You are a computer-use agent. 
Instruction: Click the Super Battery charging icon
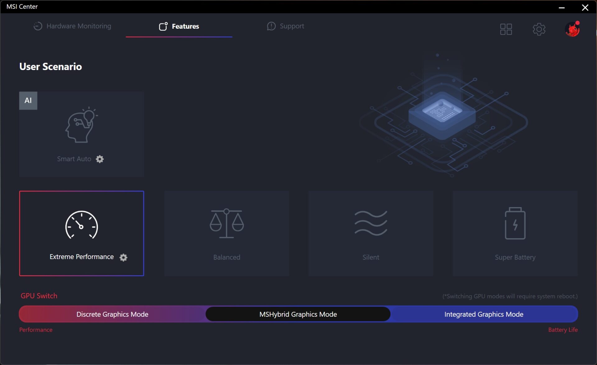(515, 223)
